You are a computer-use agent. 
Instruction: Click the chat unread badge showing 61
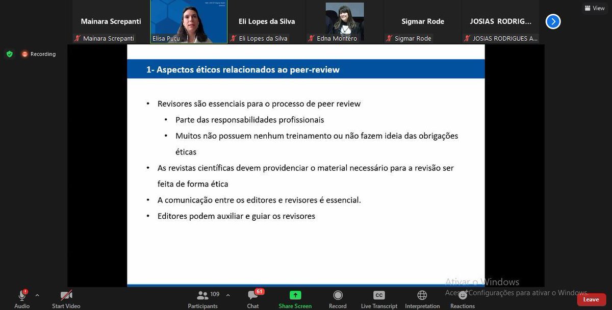coord(259,292)
